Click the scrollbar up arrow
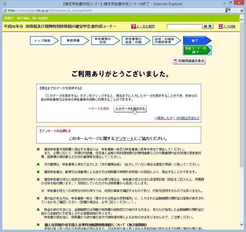The image size is (246, 232). (x=242, y=20)
